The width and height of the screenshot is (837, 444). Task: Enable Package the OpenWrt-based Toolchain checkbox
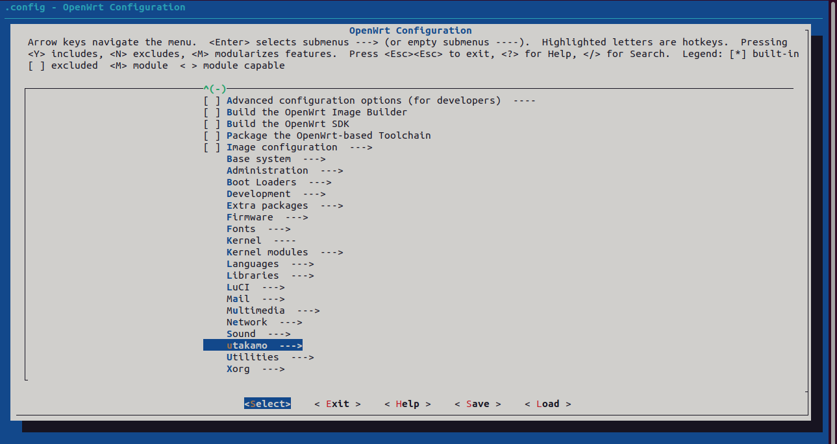(x=212, y=135)
